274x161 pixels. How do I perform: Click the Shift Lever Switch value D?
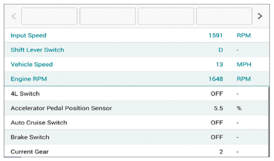pyautogui.click(x=220, y=50)
